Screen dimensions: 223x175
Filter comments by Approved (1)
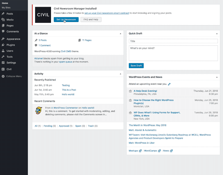tap(66, 126)
